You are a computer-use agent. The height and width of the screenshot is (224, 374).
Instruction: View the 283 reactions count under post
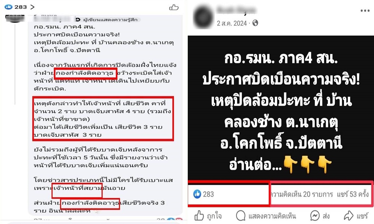point(208,194)
